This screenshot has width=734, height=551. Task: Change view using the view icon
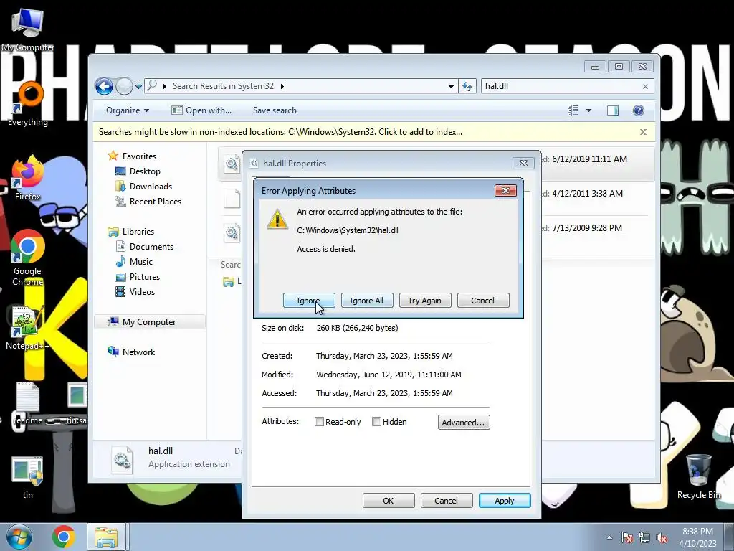click(x=573, y=110)
